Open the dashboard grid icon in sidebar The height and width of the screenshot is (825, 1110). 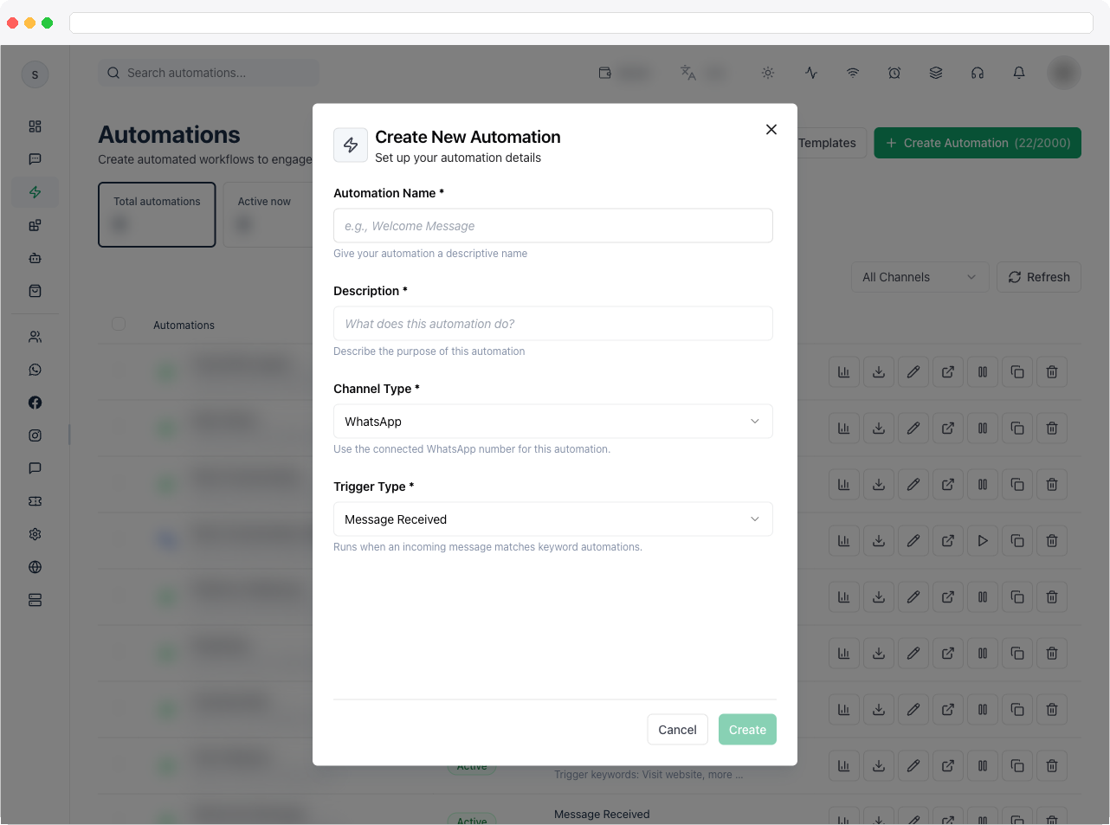[35, 126]
